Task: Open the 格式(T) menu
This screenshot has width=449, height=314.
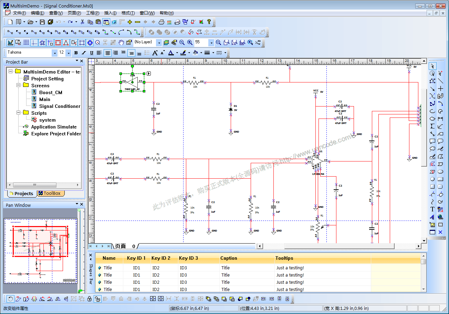Action: point(128,13)
